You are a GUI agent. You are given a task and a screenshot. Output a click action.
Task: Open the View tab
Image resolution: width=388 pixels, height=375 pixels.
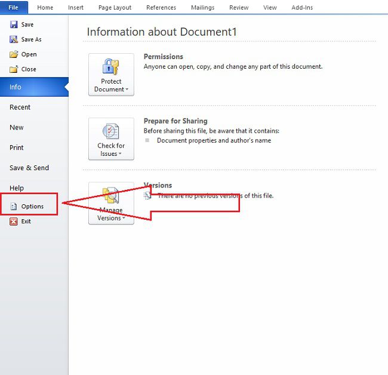coord(270,8)
